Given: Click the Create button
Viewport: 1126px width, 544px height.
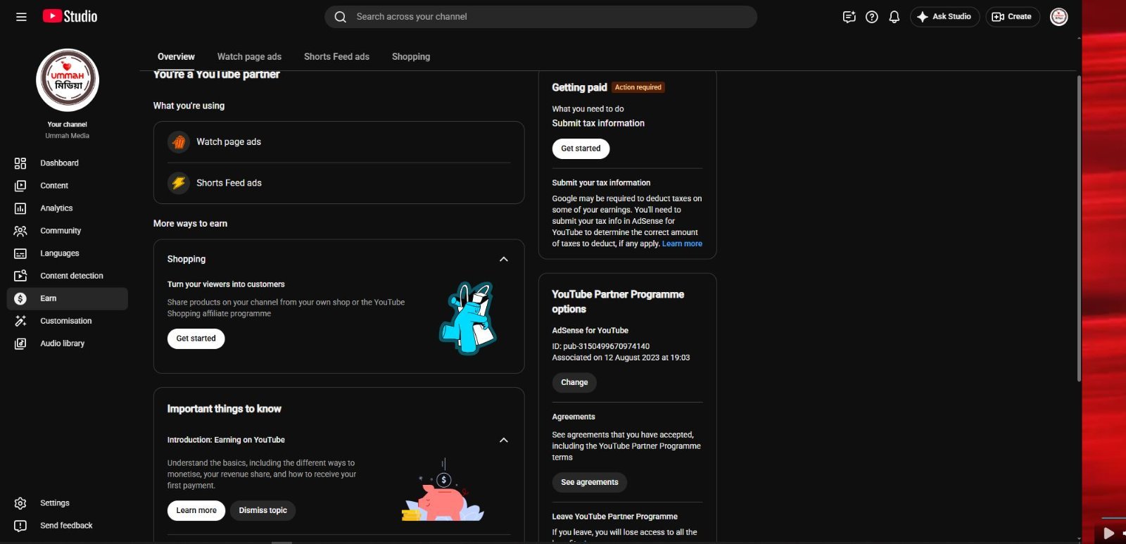Looking at the screenshot, I should coord(1012,17).
